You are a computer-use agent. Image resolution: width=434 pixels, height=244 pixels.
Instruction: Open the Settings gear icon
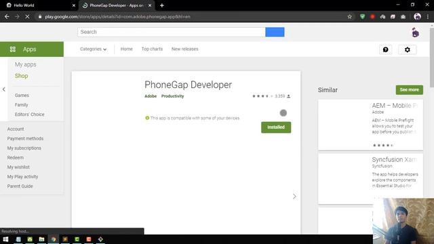click(407, 49)
